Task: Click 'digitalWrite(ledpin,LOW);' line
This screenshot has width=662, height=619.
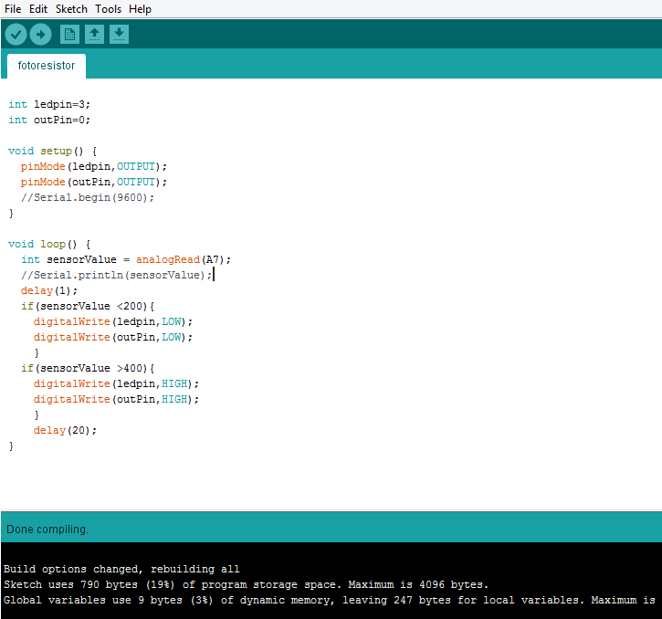Action: click(x=113, y=321)
